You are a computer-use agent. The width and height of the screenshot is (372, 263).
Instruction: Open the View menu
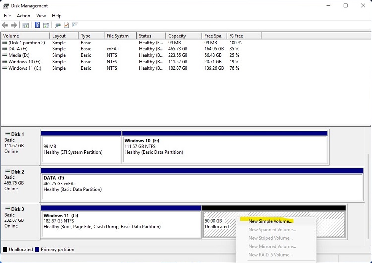click(x=41, y=16)
